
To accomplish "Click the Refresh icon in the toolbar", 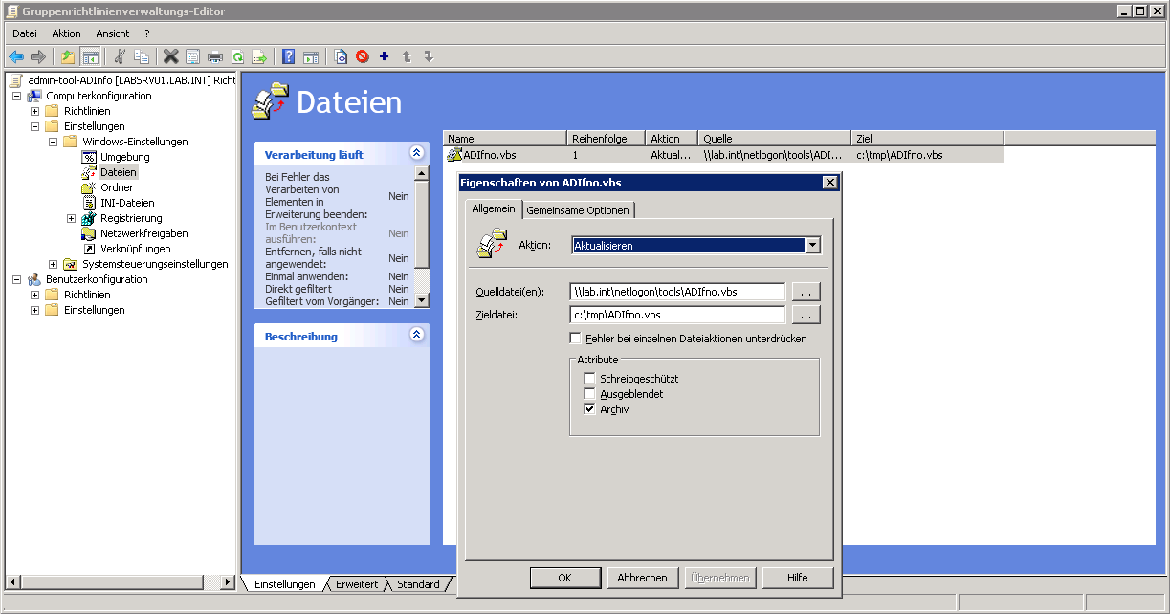I will 237,56.
